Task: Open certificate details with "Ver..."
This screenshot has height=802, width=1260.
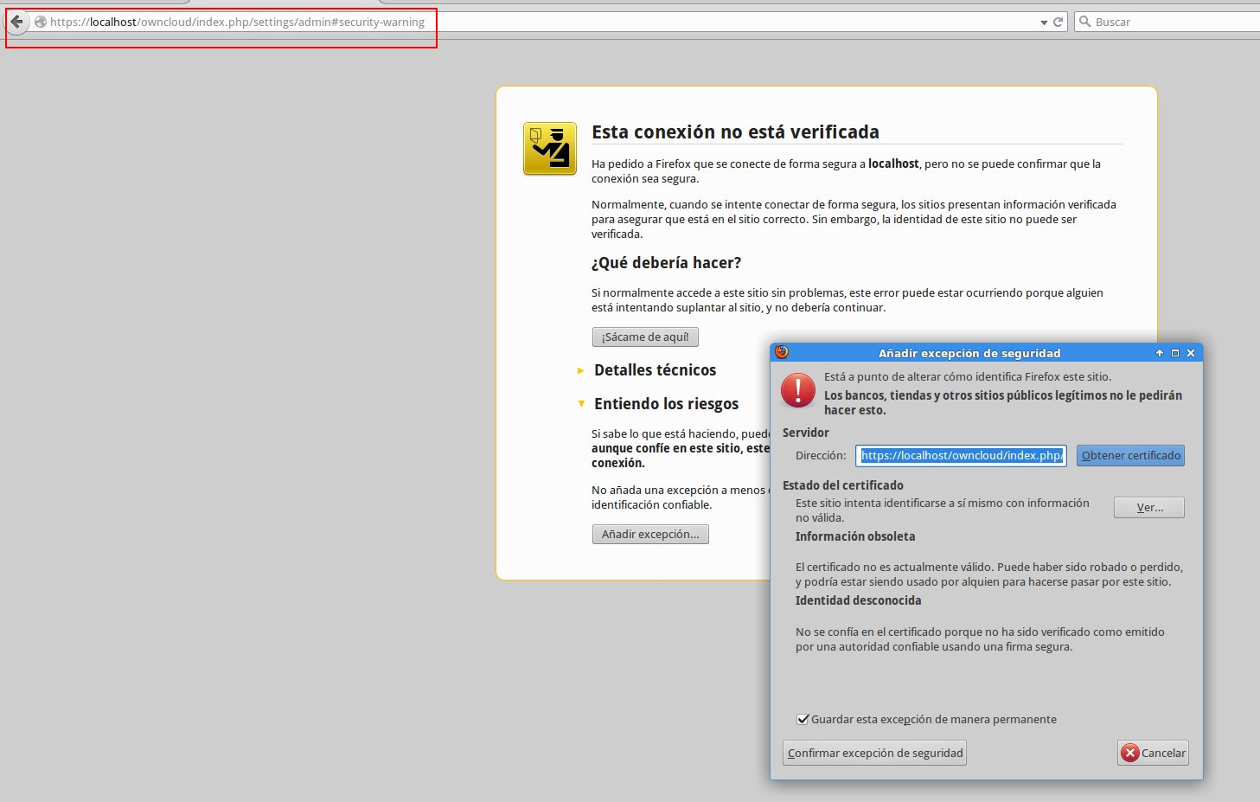Action: pos(1149,507)
